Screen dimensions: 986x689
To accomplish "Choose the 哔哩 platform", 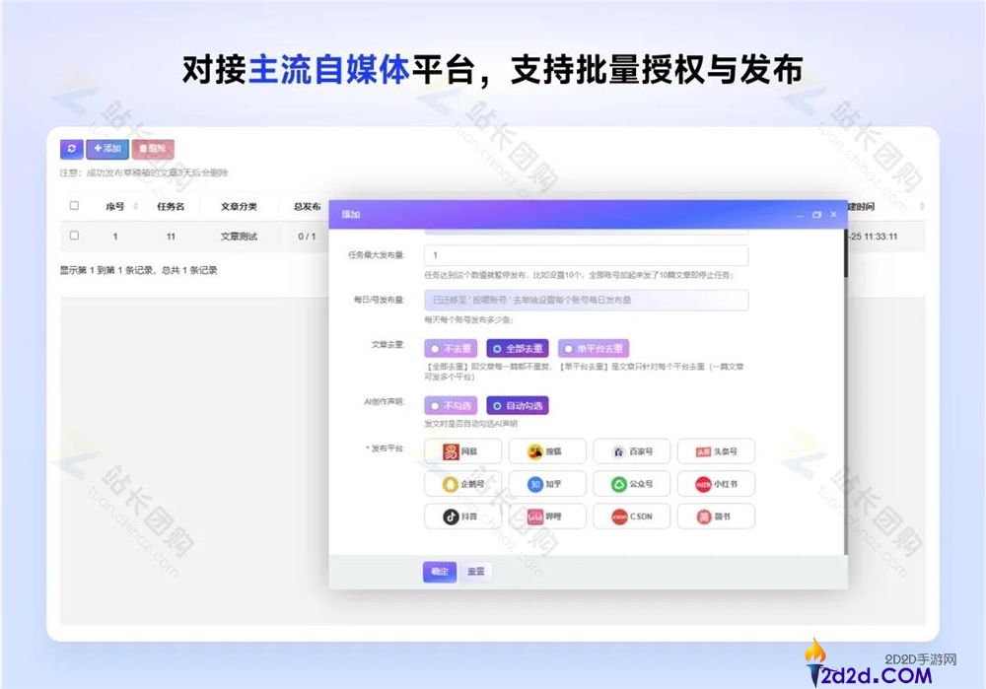I will tap(547, 517).
